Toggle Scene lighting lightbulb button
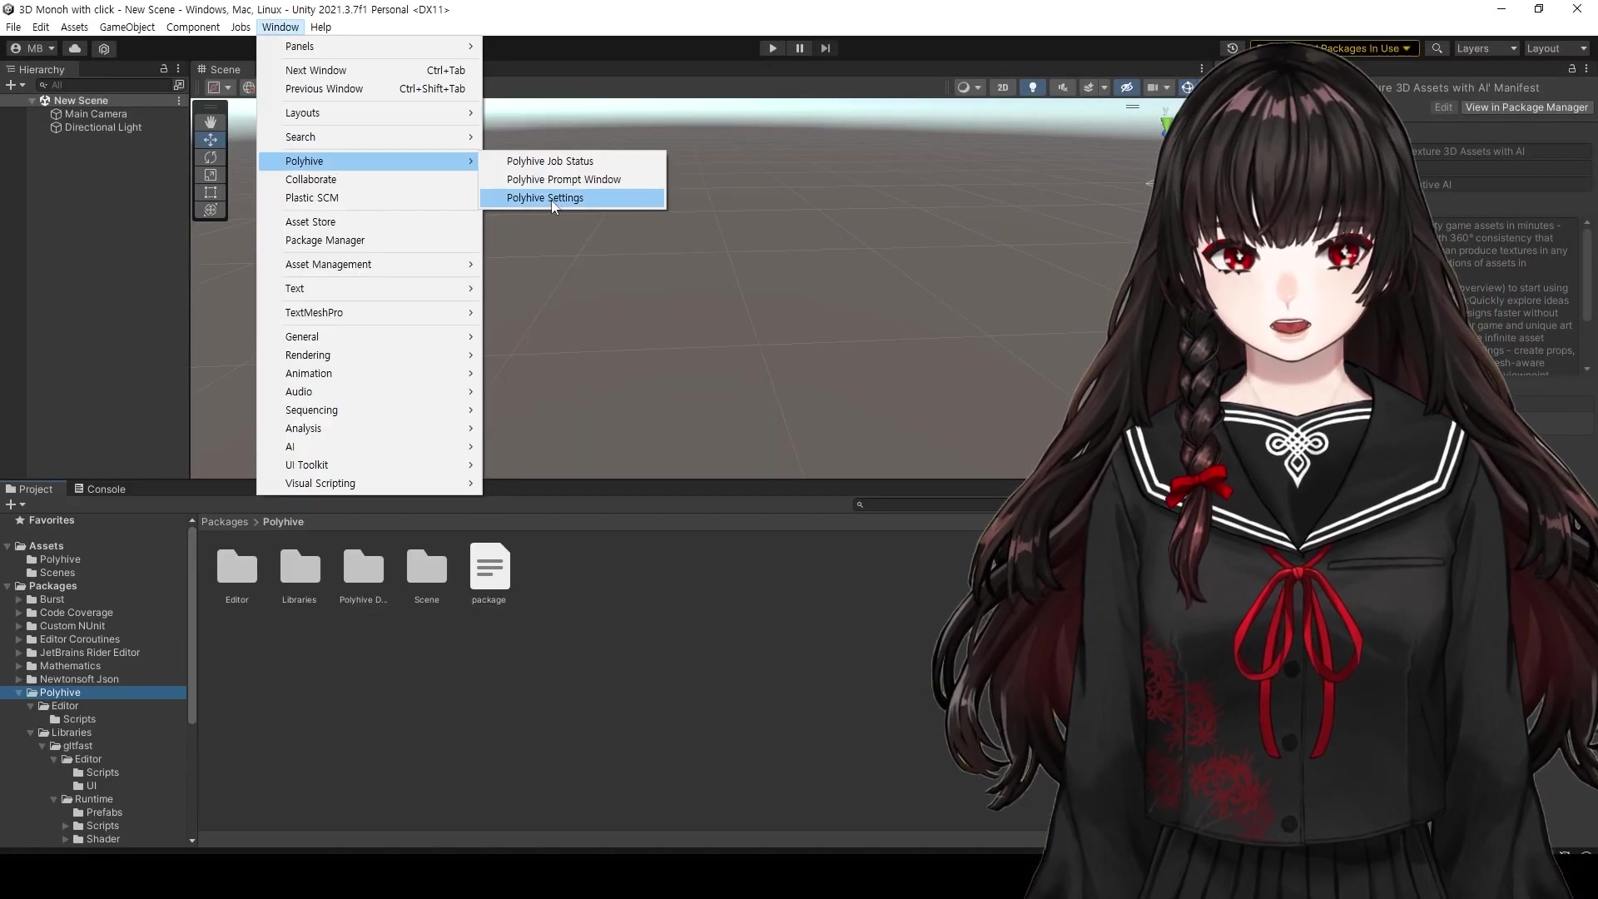 [x=1033, y=87]
